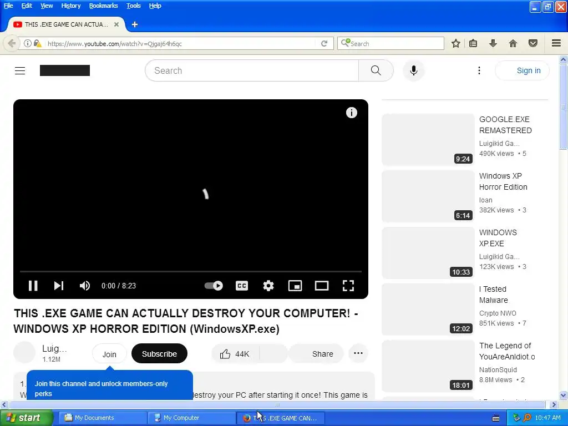Open more actions ellipsis under video
The image size is (568, 426).
(x=358, y=353)
